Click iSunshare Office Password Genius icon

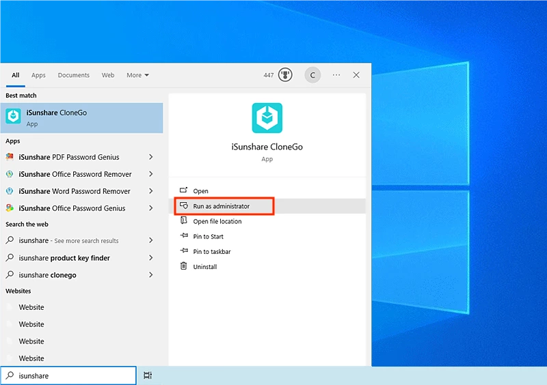click(x=10, y=208)
